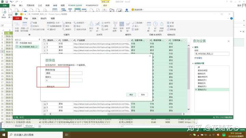Click the 确定 button in Replace Values dialog
Screen dimensions: 246x138
pos(131,94)
